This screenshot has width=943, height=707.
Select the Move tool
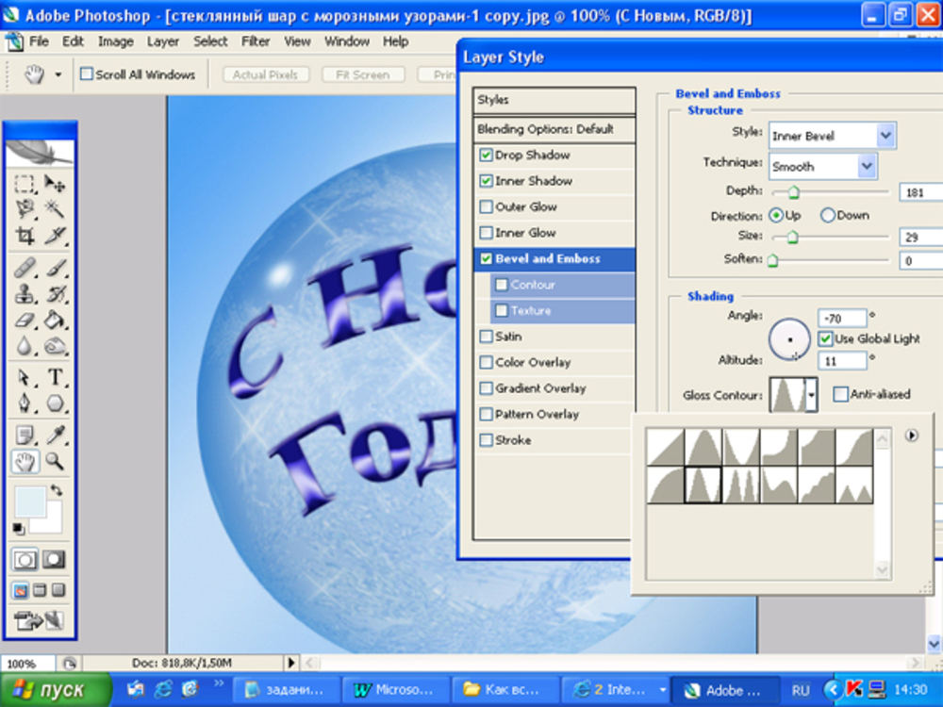(56, 184)
